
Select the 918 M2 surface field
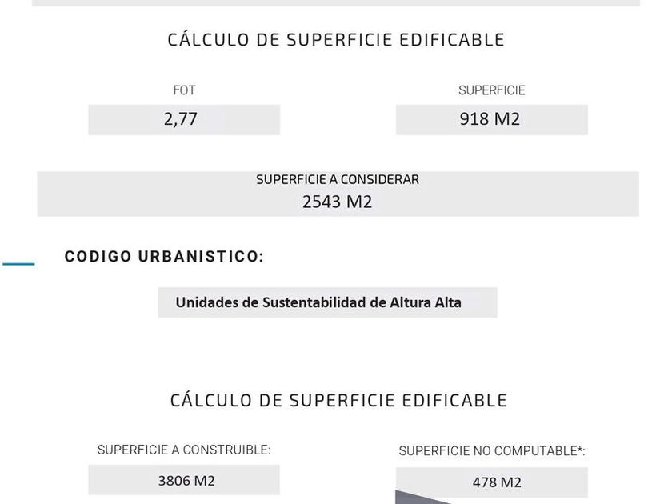pos(491,120)
